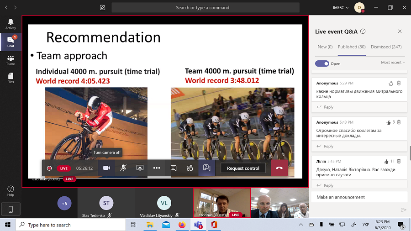Screen dimensions: 411x231
Task: Select the azorinas (Guest) live video tile
Action: (222, 203)
